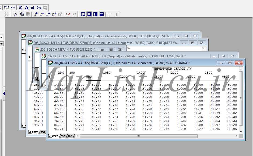Click scroll-up arrow of % AIR CHARGE window
253x156 pixels.
pyautogui.click(x=241, y=69)
